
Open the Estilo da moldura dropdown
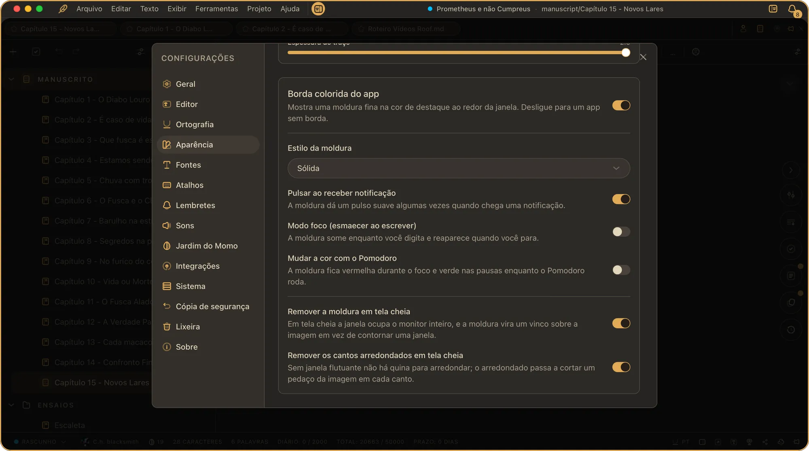click(459, 168)
